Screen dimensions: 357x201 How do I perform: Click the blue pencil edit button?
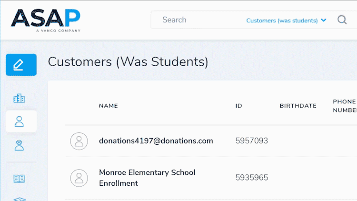(21, 65)
